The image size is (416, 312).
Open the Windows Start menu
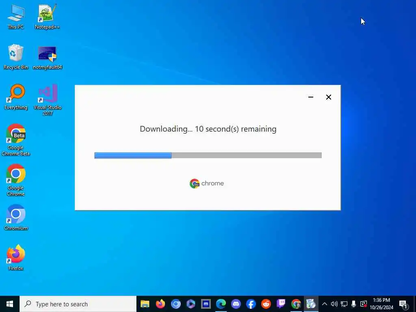[10, 304]
